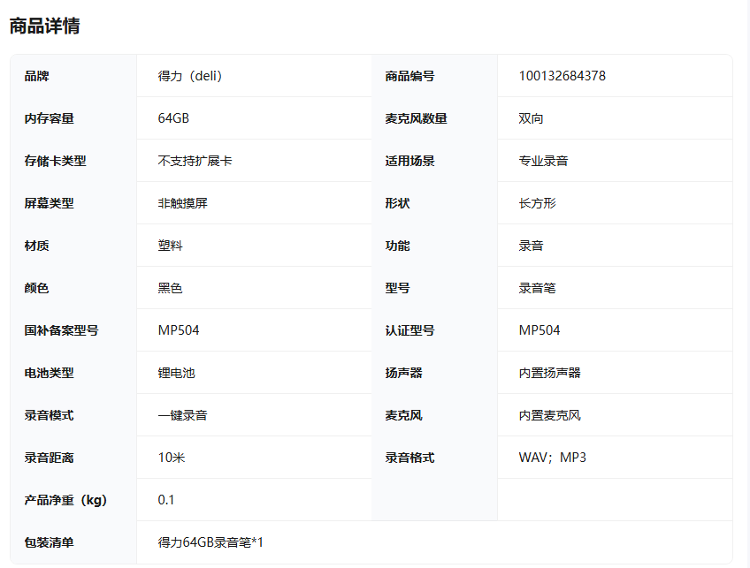This screenshot has width=750, height=568.
Task: Click the 锂电池 value
Action: [x=177, y=373]
